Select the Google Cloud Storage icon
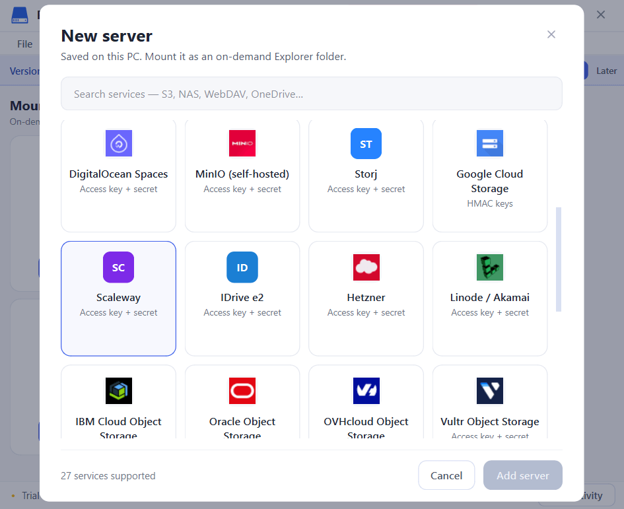Viewport: 624px width, 509px height. pos(490,143)
